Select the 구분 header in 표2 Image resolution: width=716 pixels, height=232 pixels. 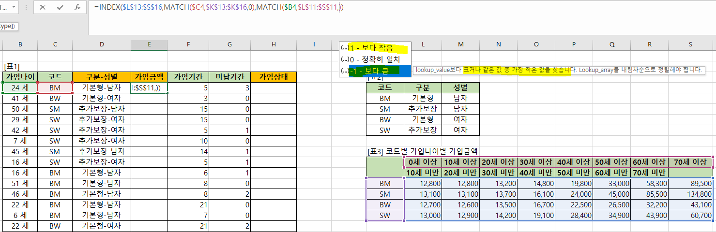[423, 87]
